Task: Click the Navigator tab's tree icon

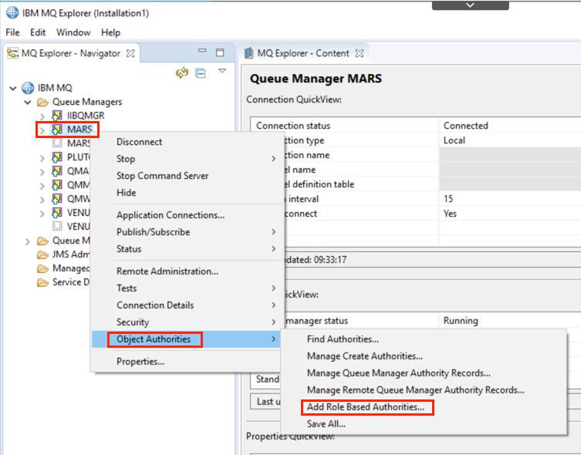Action: (x=12, y=53)
